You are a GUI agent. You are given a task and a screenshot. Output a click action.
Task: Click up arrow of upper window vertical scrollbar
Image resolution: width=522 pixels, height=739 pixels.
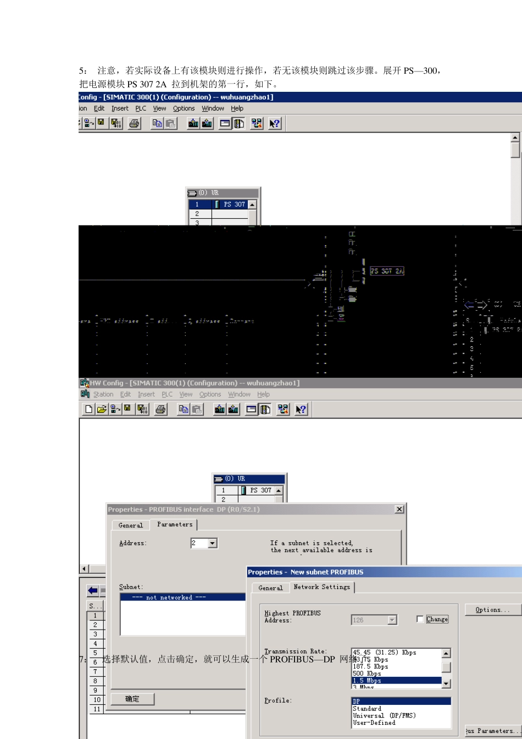pos(515,137)
